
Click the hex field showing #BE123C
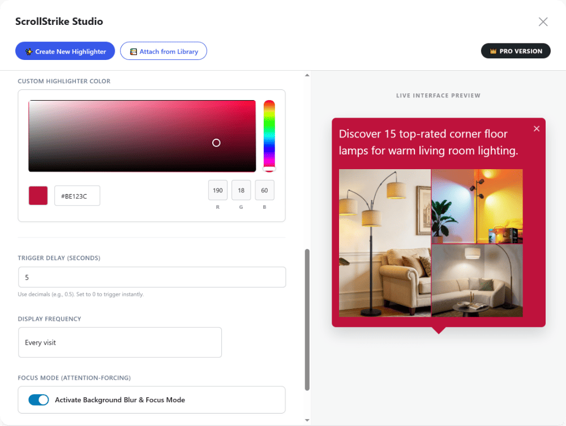click(x=77, y=196)
